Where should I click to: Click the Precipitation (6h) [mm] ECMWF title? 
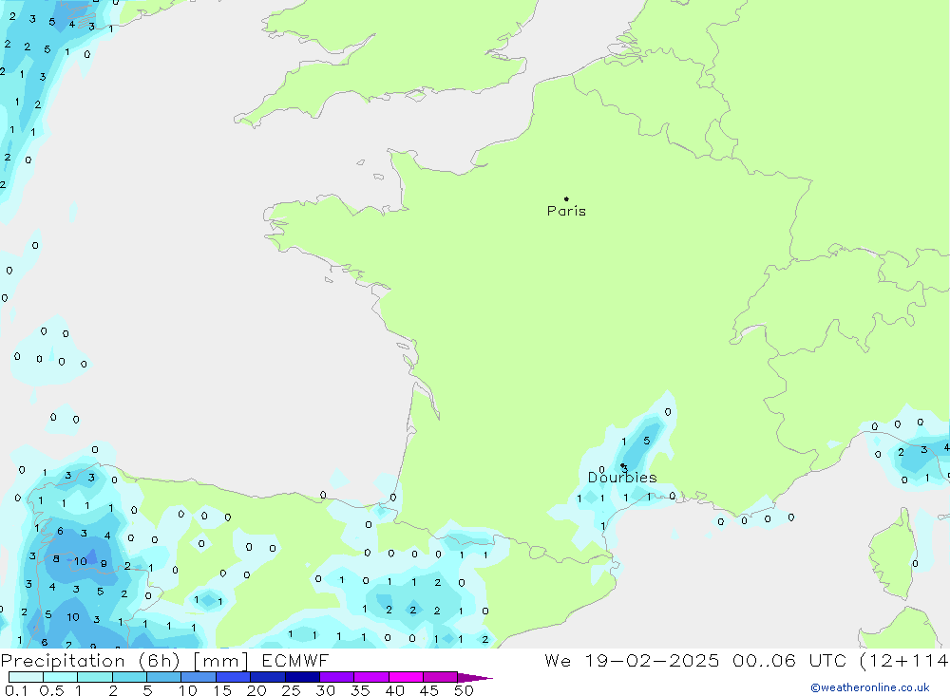click(x=164, y=660)
